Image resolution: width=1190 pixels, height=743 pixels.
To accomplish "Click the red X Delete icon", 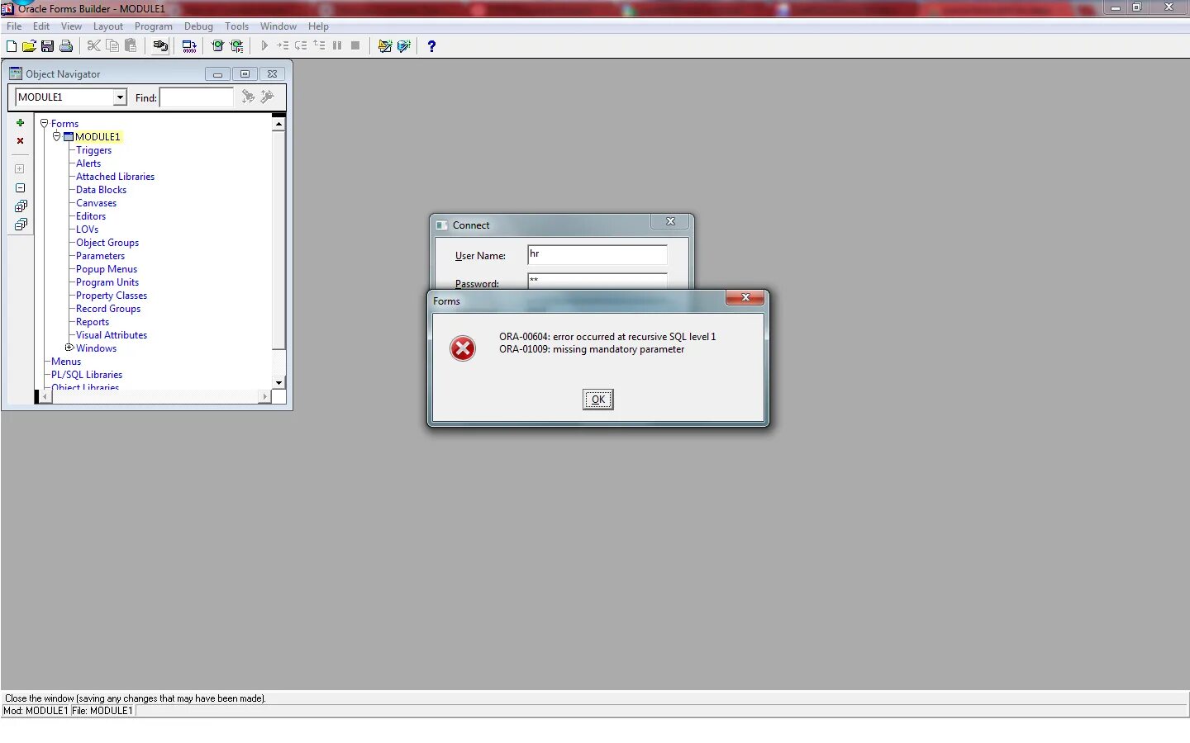I will (x=21, y=141).
